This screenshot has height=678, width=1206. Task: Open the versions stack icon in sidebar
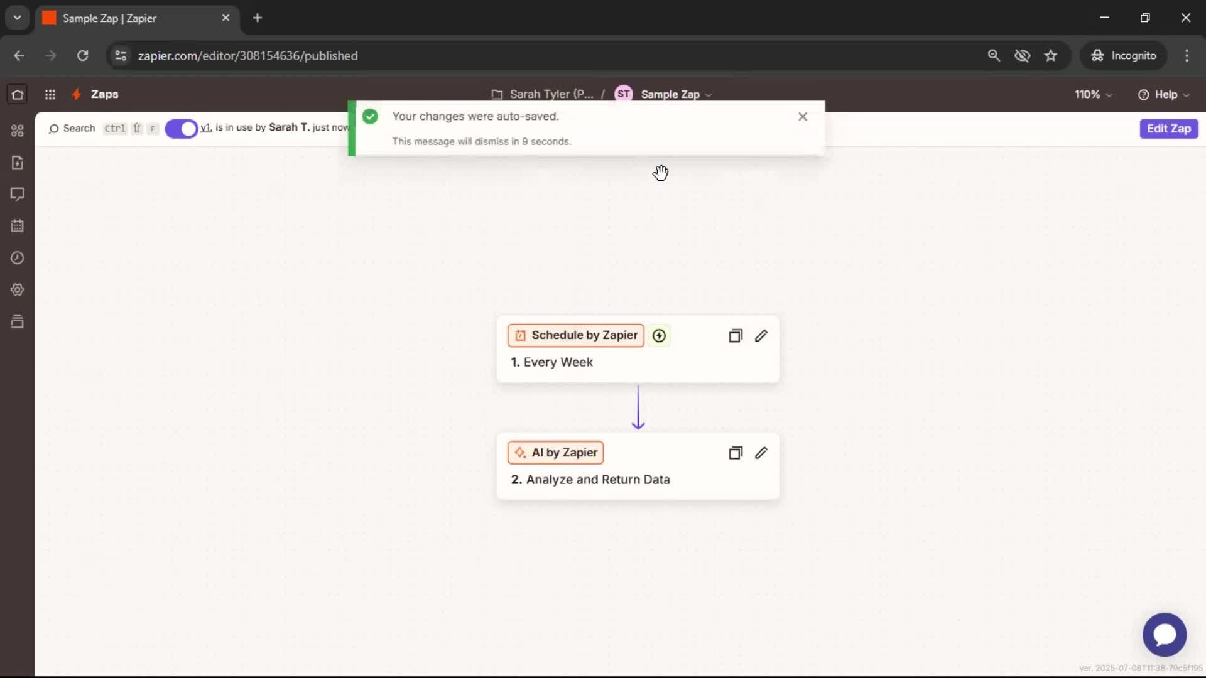18,321
